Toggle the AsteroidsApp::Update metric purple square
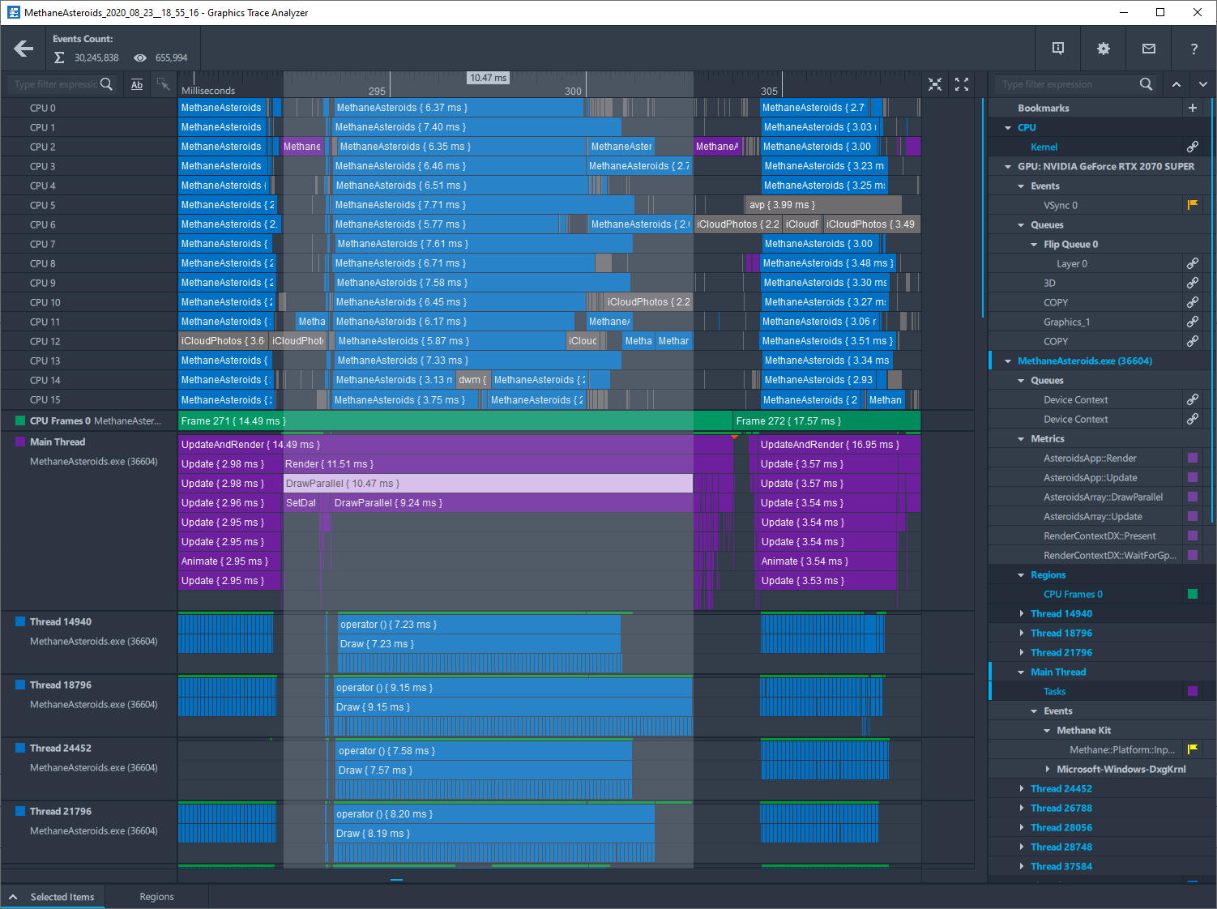Image resolution: width=1217 pixels, height=909 pixels. [1193, 477]
